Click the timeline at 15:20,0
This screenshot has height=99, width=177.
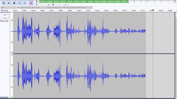coord(170,10)
